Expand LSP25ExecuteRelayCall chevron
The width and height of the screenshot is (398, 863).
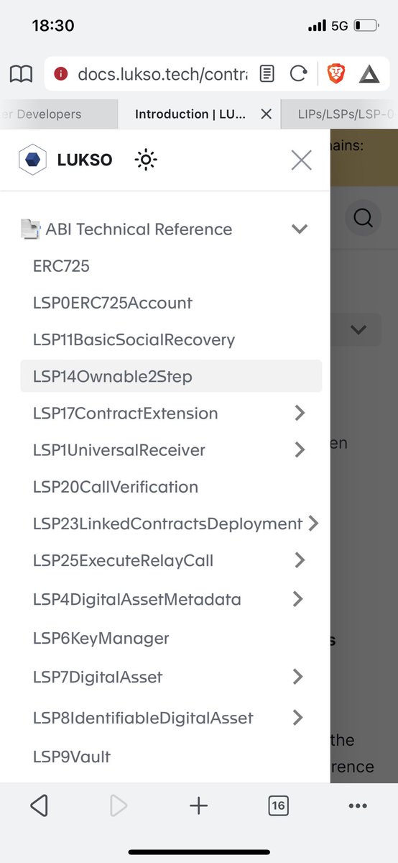coord(300,560)
